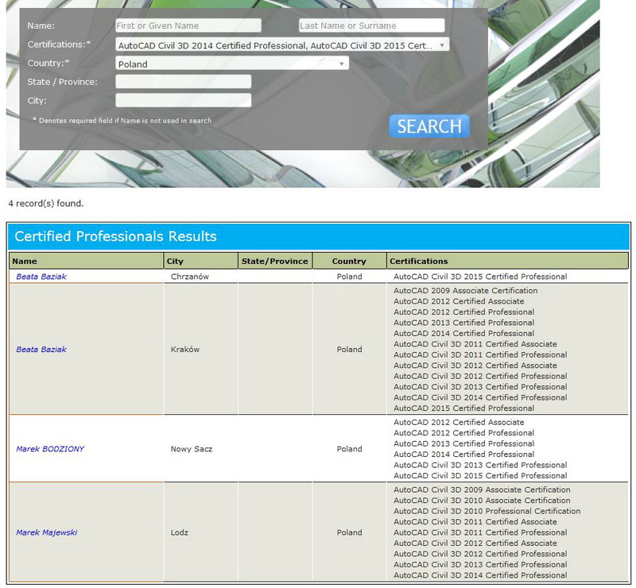Click the State/Province column header
The image size is (636, 588).
click(x=275, y=261)
